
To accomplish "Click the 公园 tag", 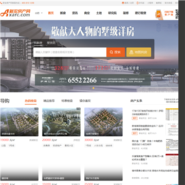I will [4, 145].
